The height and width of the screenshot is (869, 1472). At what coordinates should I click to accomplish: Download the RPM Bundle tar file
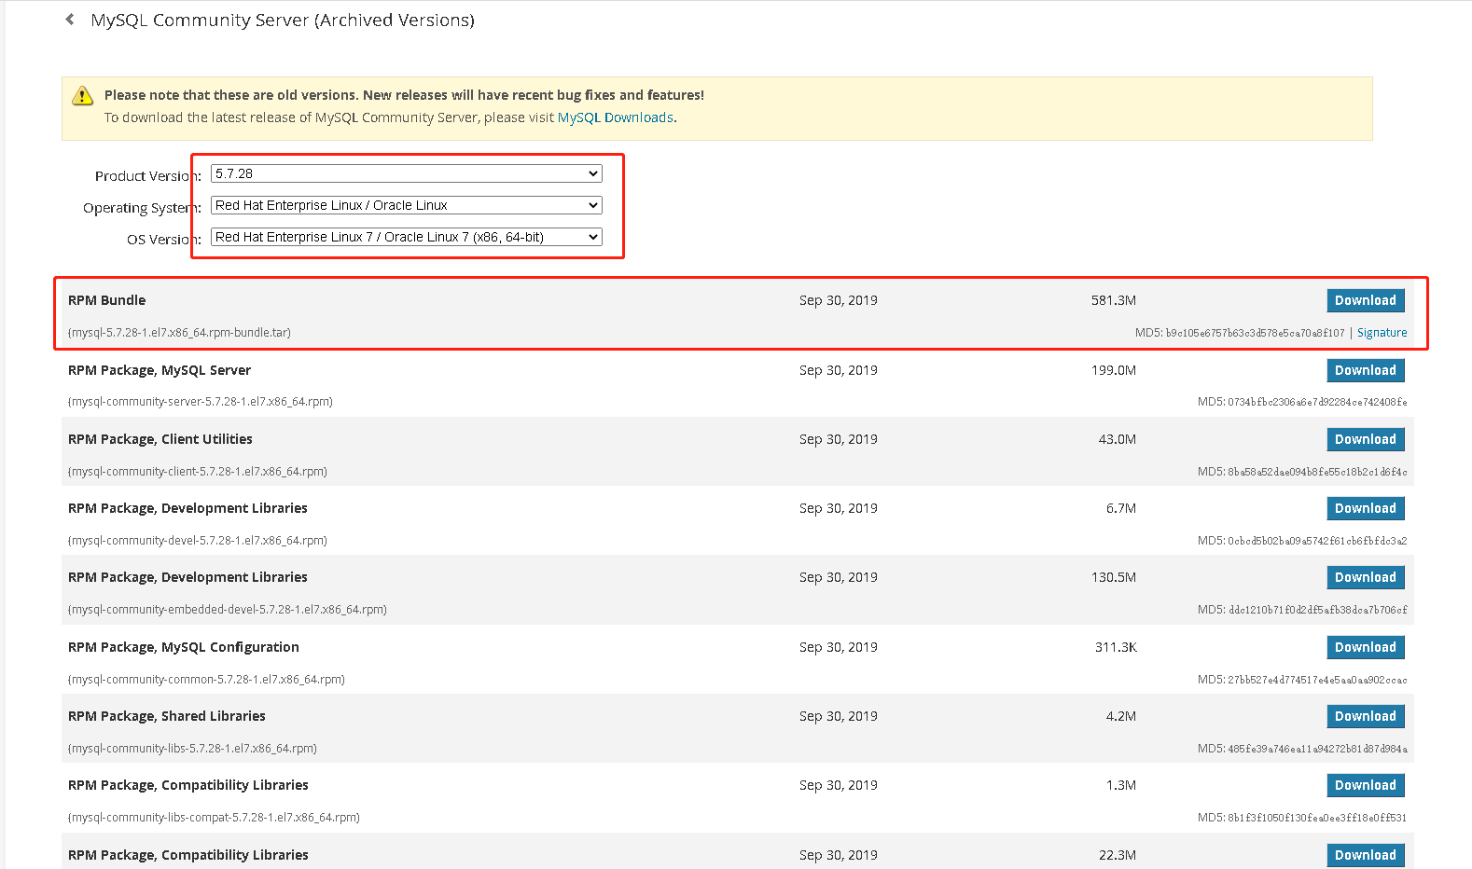point(1365,300)
